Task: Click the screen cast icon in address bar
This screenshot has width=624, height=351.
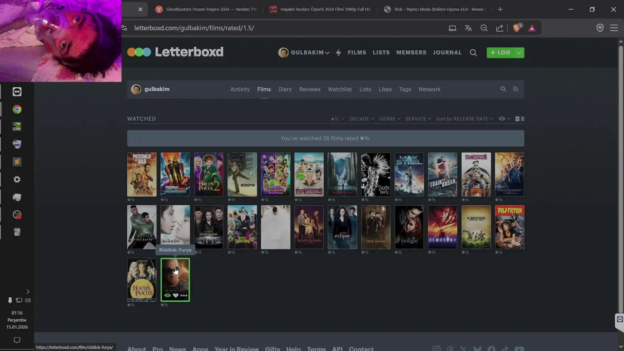Action: point(452,28)
